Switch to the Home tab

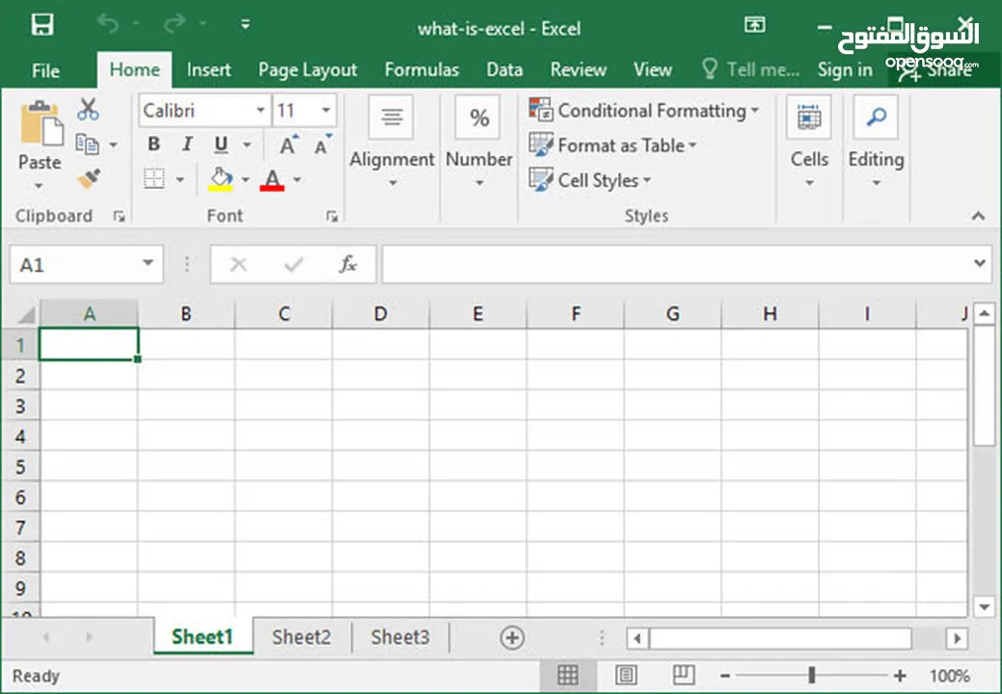click(x=134, y=69)
